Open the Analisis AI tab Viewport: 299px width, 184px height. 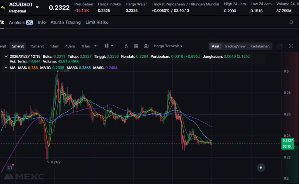(21, 22)
